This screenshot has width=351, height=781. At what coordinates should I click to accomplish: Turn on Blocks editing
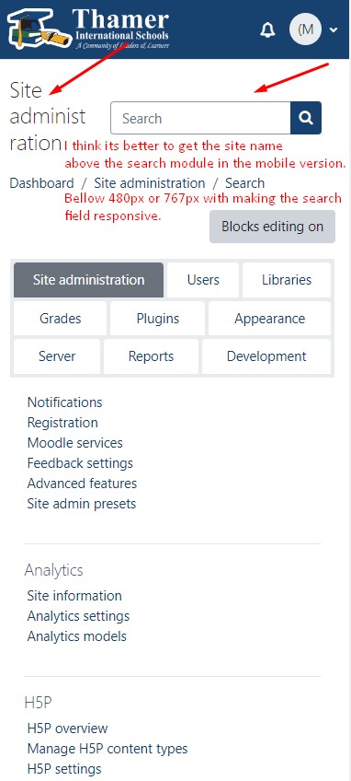point(273,227)
